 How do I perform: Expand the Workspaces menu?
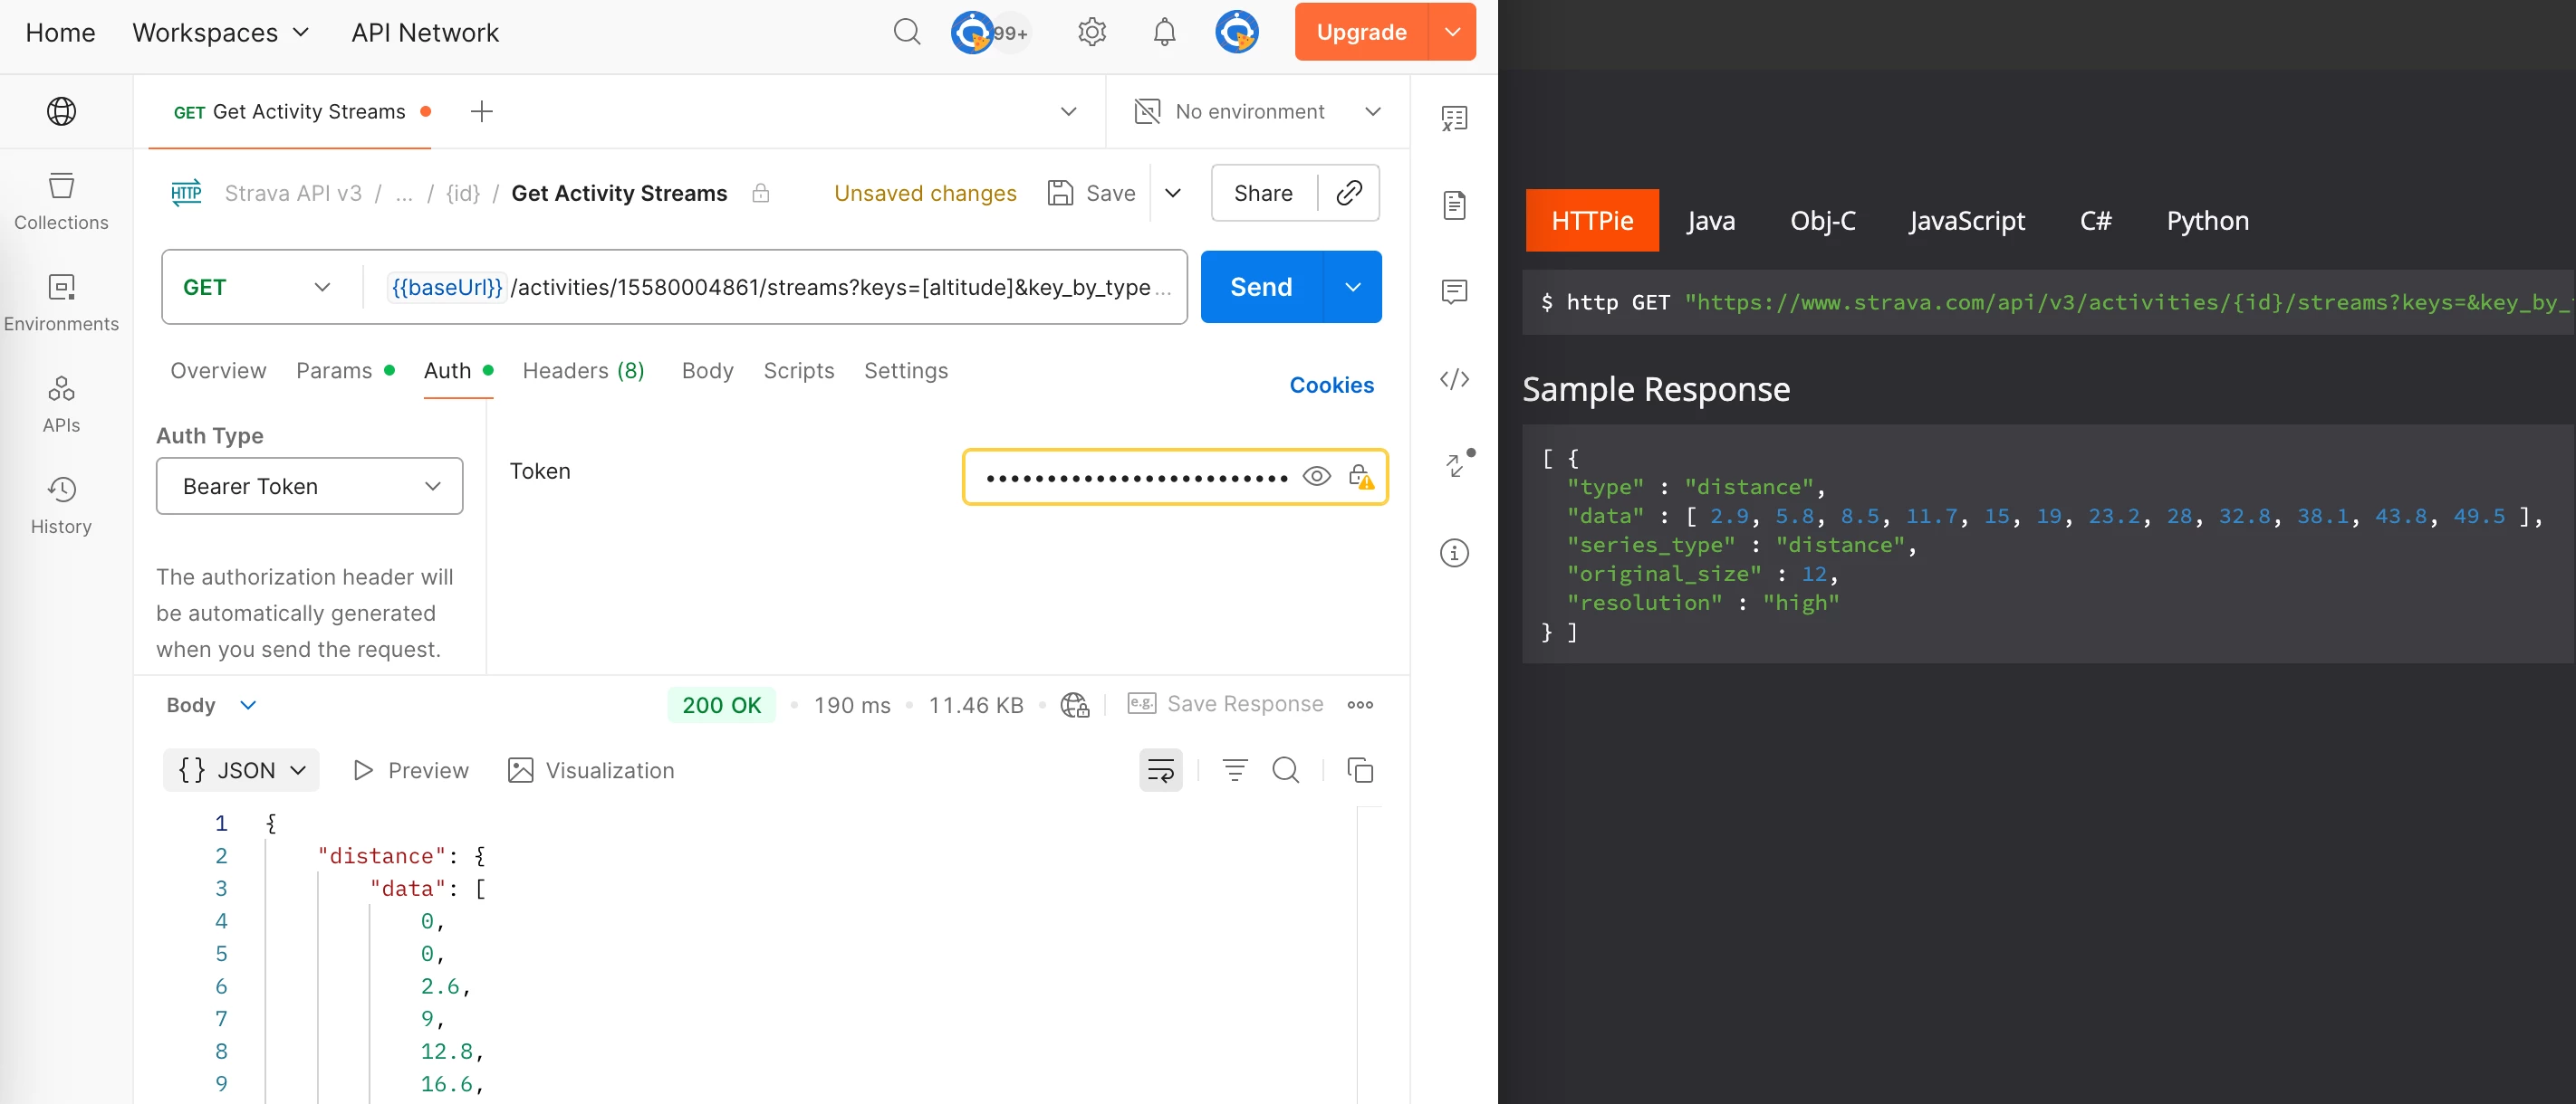point(221,32)
